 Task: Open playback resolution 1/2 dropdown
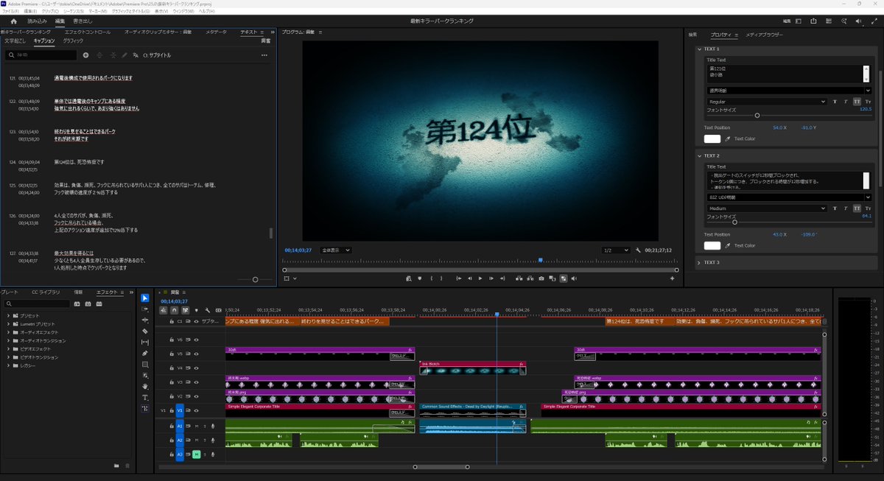[x=616, y=250]
